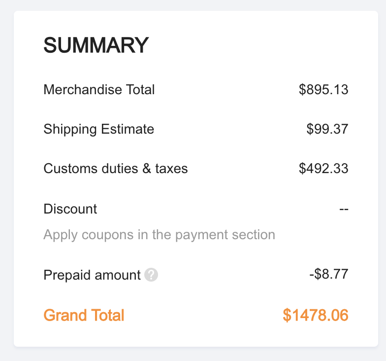Viewport: 386px width, 361px height.
Task: Click the Apply coupons hint text
Action: coord(159,234)
